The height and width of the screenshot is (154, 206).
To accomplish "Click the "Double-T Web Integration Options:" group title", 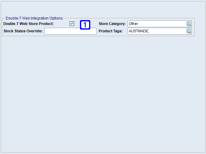I will (x=34, y=18).
